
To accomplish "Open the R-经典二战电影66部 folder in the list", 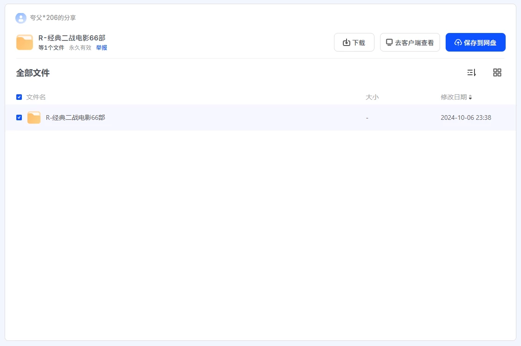I will [x=75, y=118].
